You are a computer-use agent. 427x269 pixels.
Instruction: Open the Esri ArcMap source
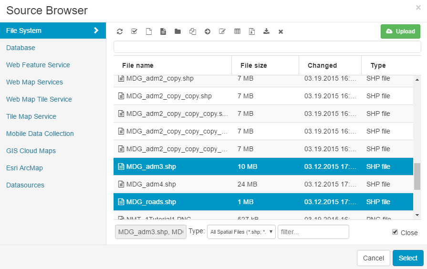point(24,168)
